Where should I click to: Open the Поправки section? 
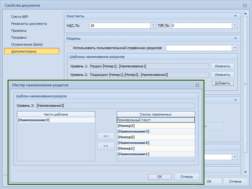(x=19, y=37)
